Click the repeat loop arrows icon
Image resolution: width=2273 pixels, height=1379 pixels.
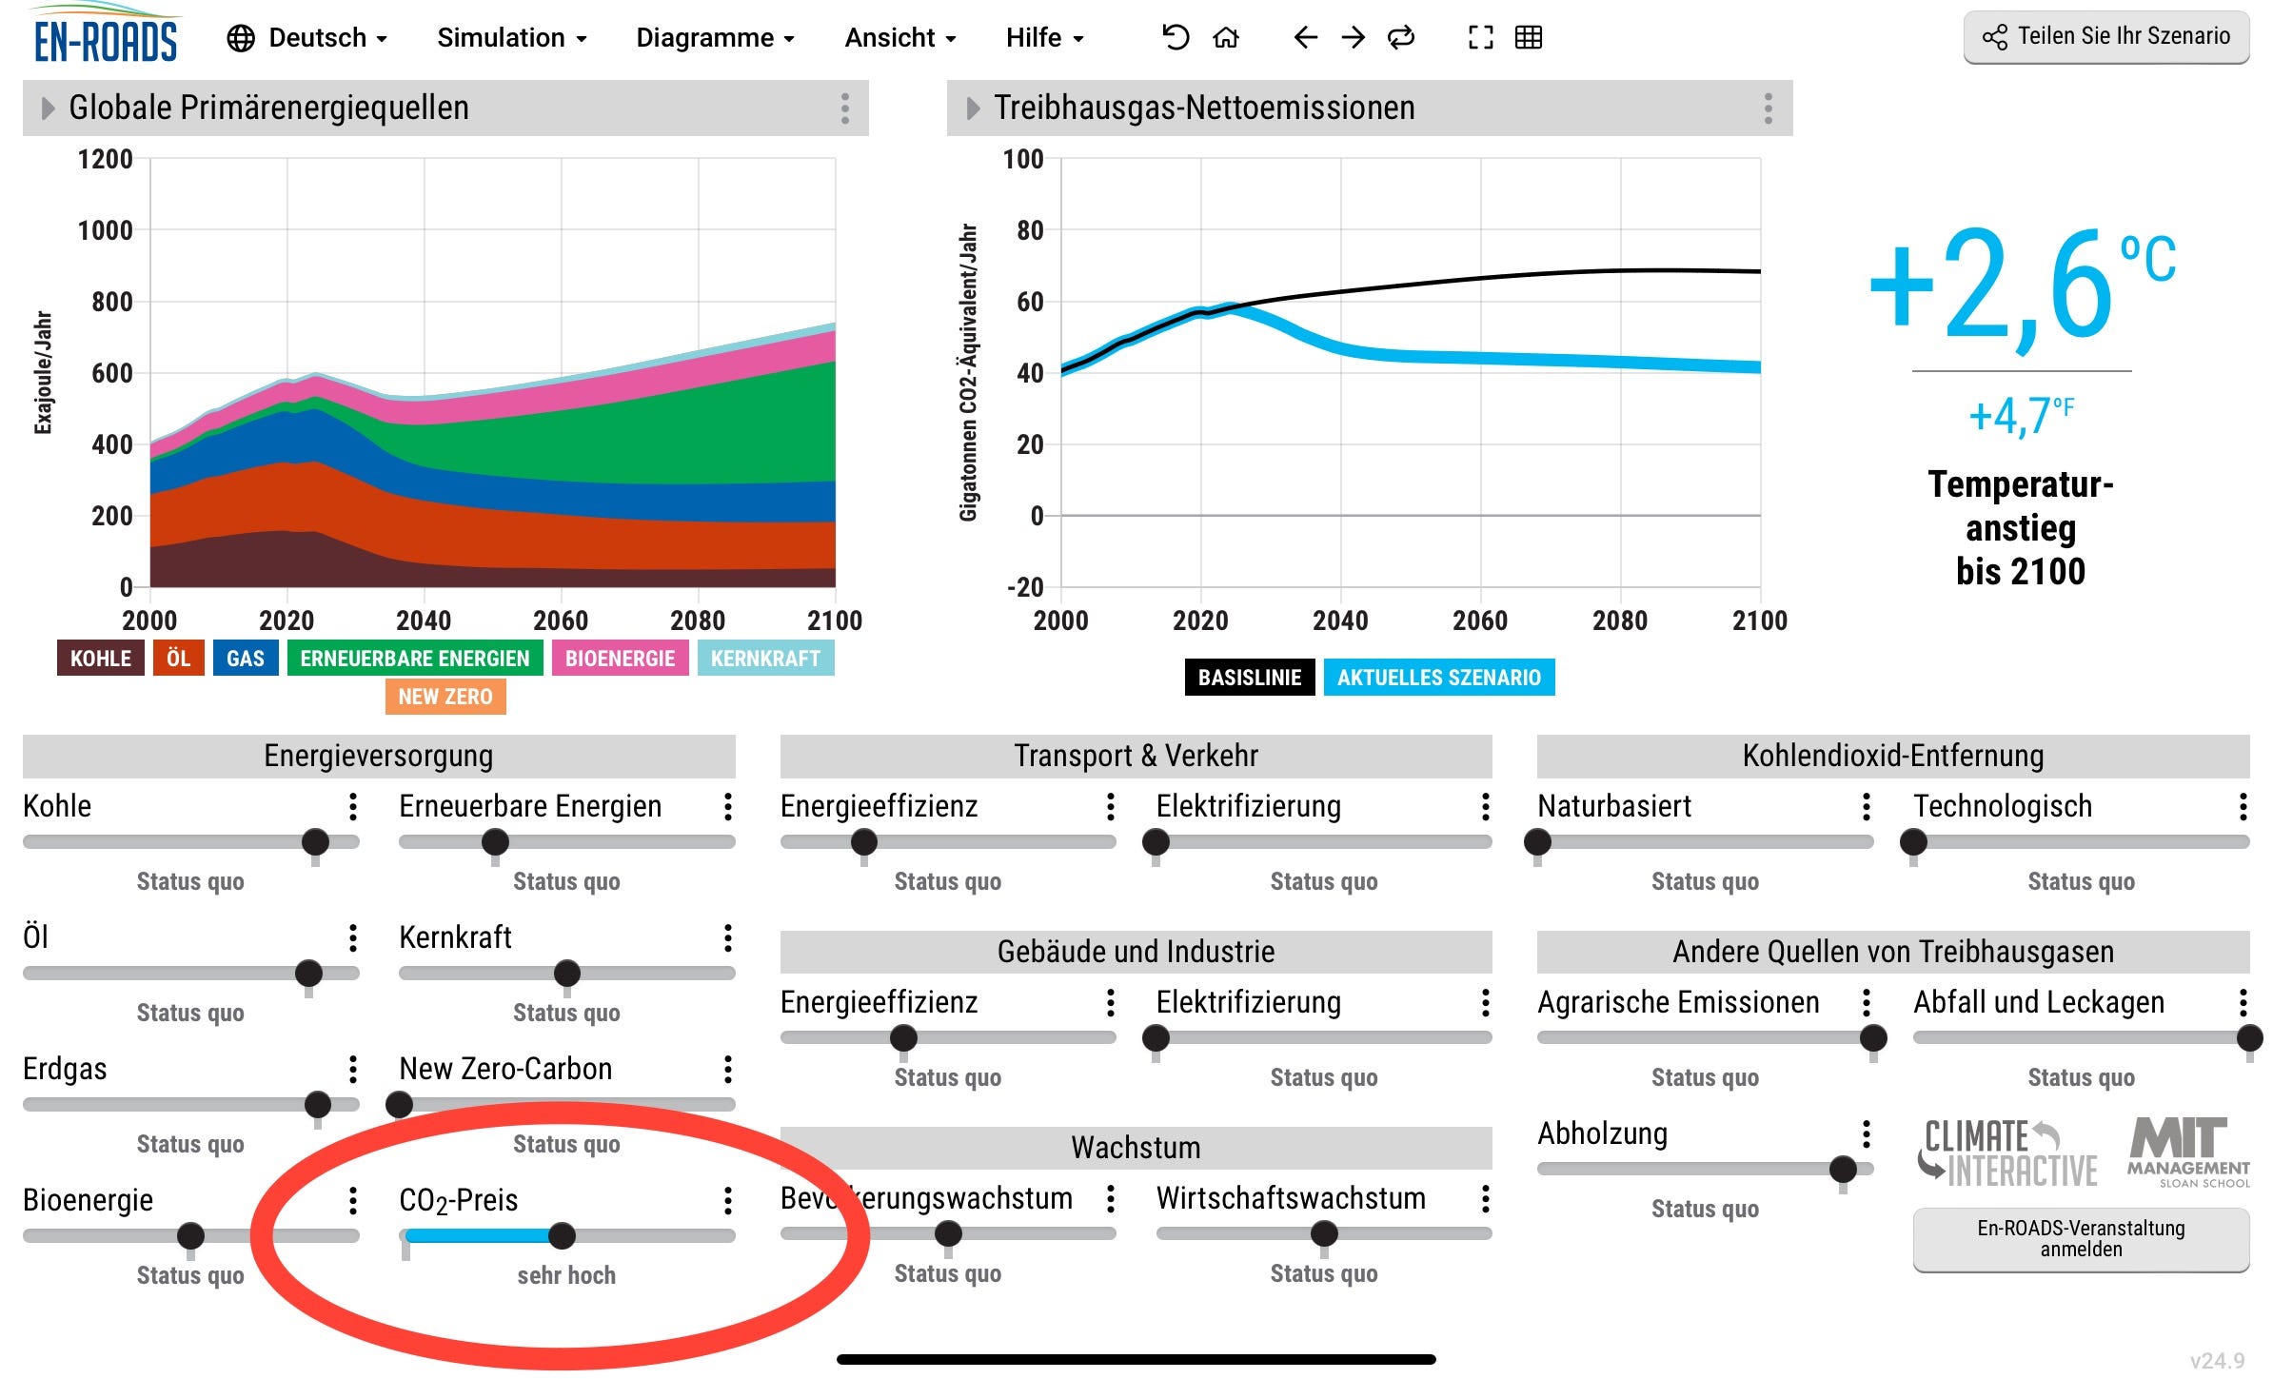[1401, 37]
